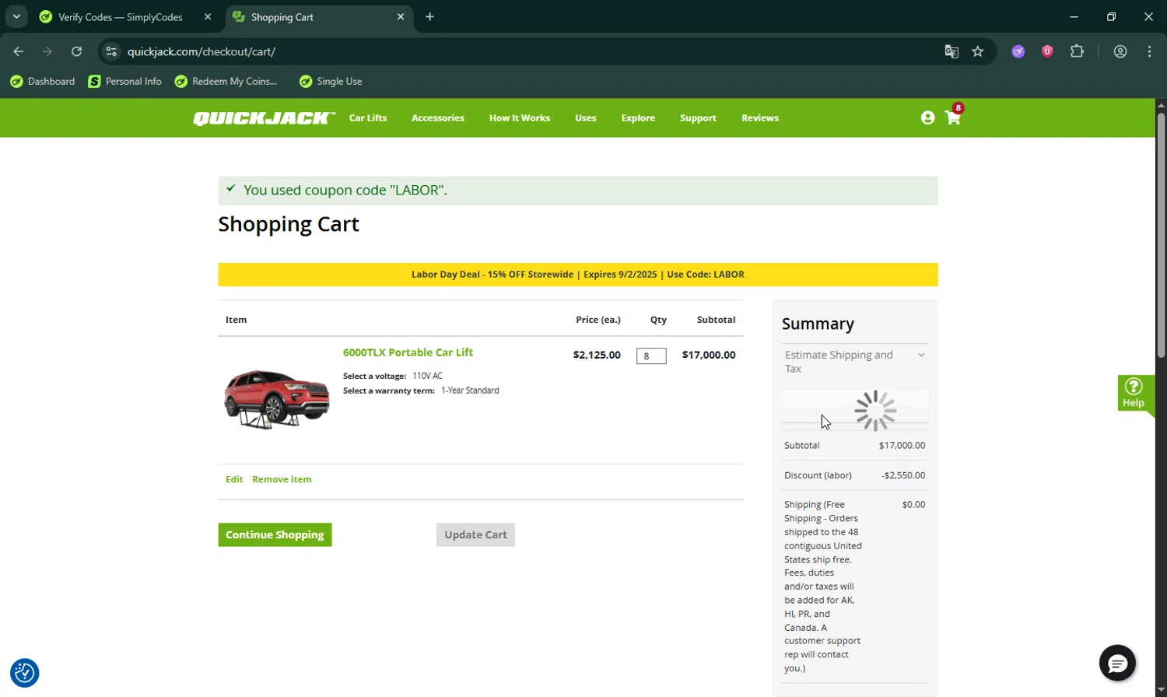This screenshot has width=1167, height=697.
Task: Open 6000TLX Portable Car Lift link
Action: click(x=408, y=352)
